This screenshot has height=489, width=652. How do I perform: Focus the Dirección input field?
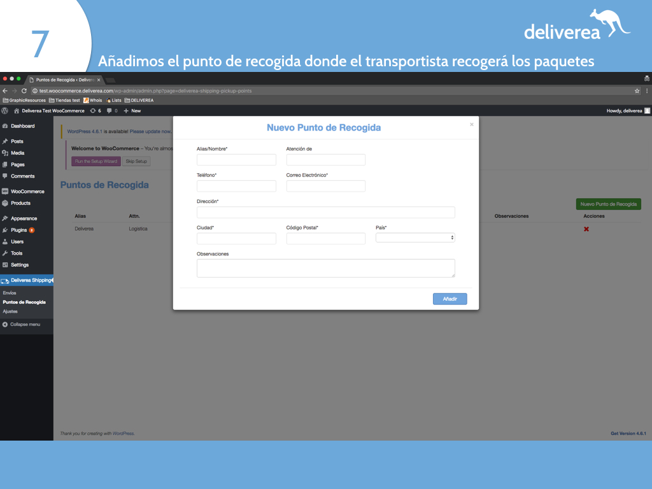pyautogui.click(x=325, y=212)
